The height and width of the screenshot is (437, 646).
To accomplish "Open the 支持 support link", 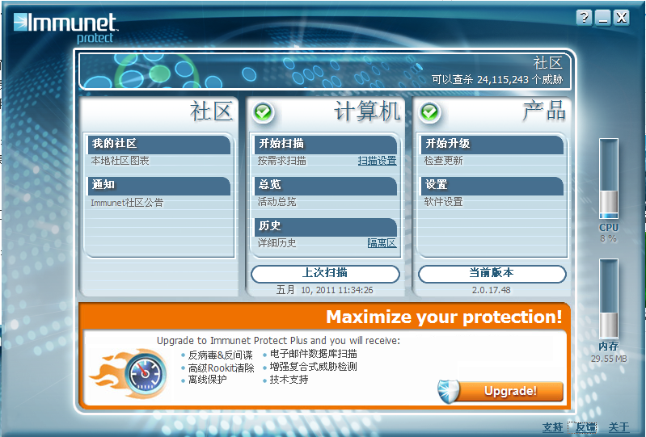I will tap(552, 427).
